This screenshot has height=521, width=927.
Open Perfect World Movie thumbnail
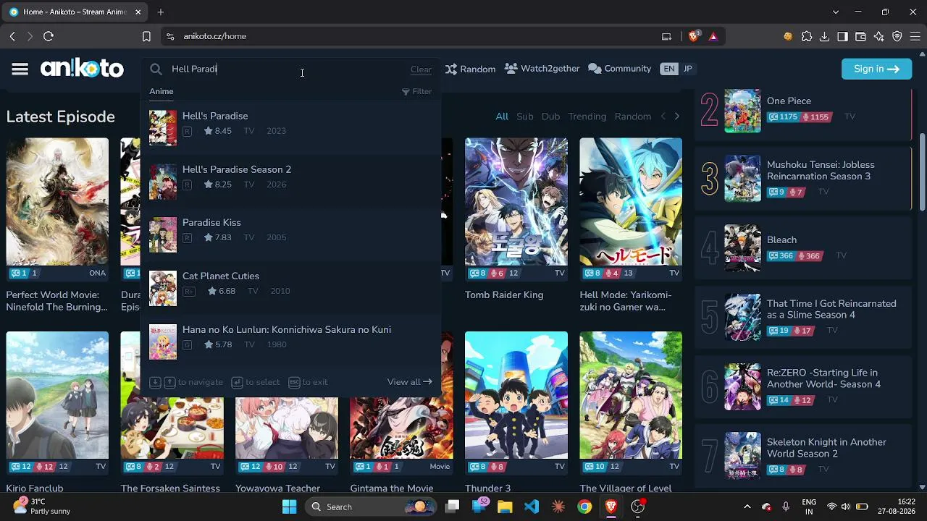pyautogui.click(x=57, y=202)
